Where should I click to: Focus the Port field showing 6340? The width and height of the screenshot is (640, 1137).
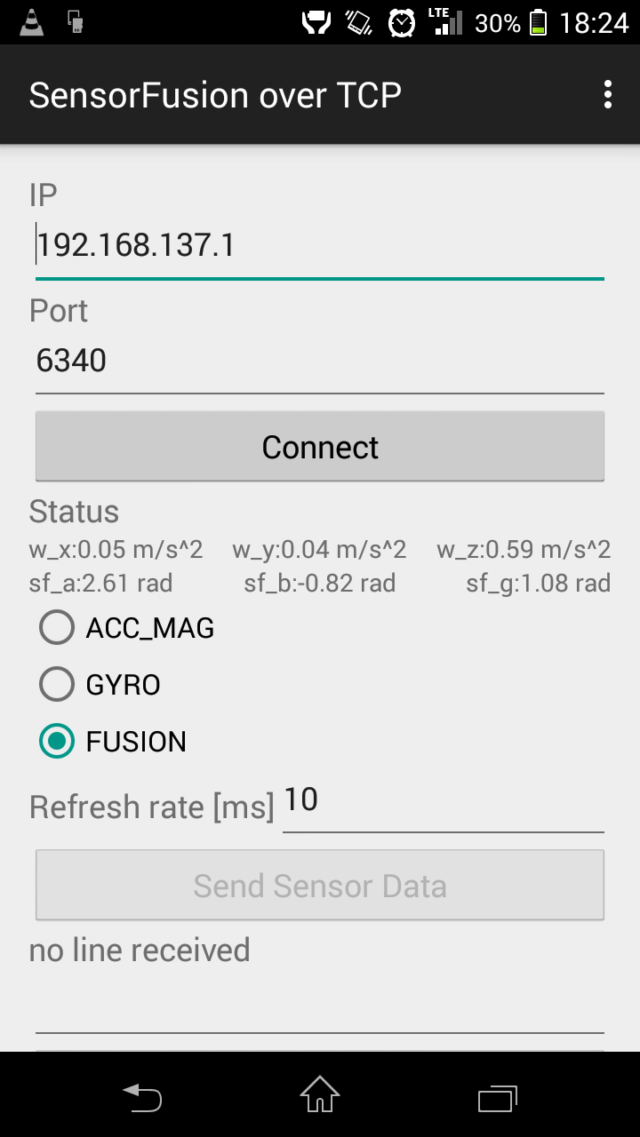click(x=320, y=362)
